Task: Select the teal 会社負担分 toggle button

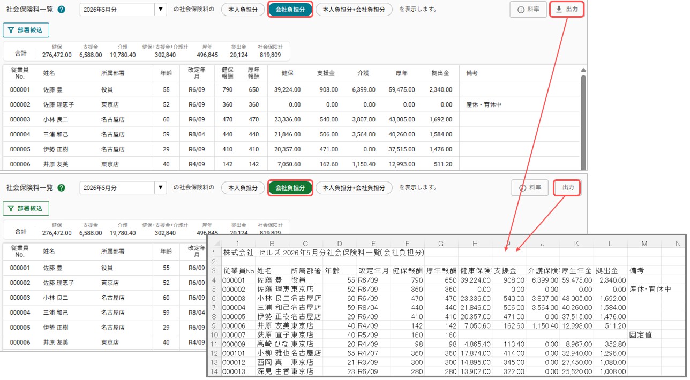Action: click(290, 10)
